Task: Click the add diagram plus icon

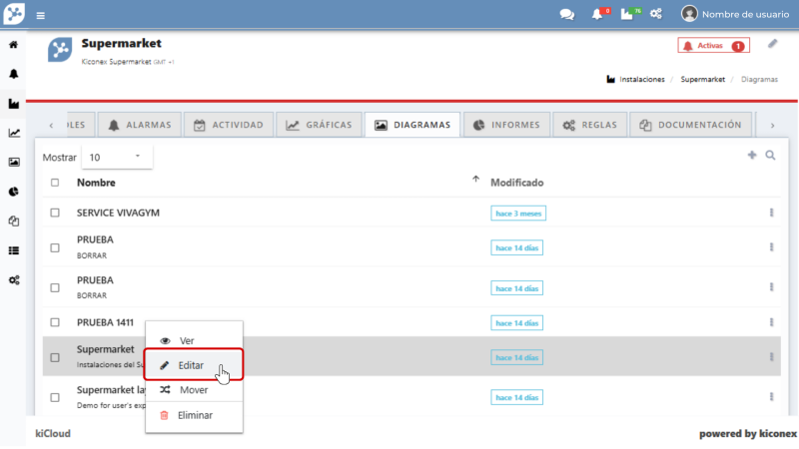Action: [x=752, y=156]
